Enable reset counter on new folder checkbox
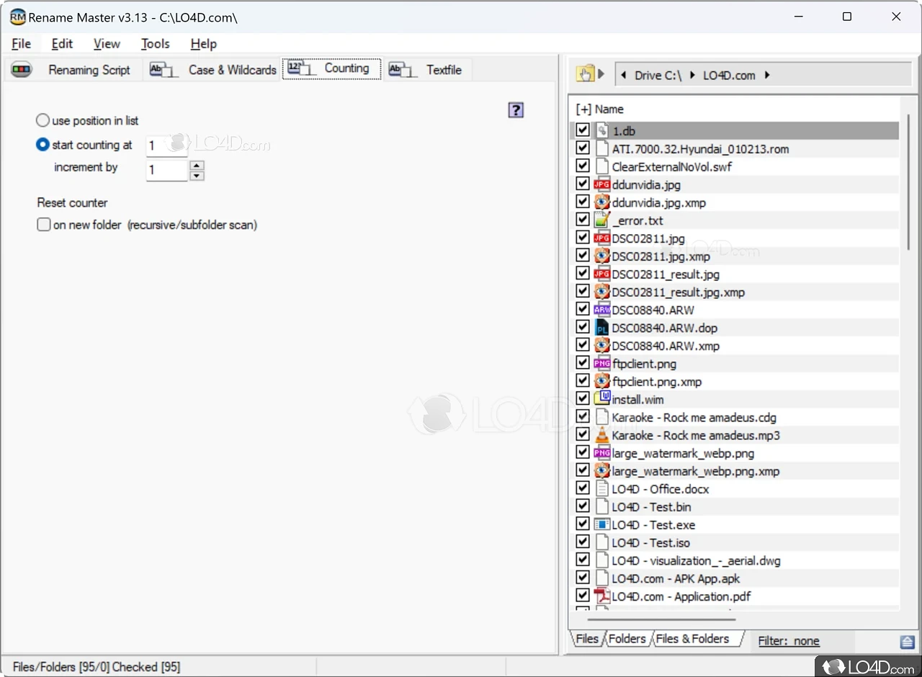Image resolution: width=922 pixels, height=677 pixels. (44, 225)
